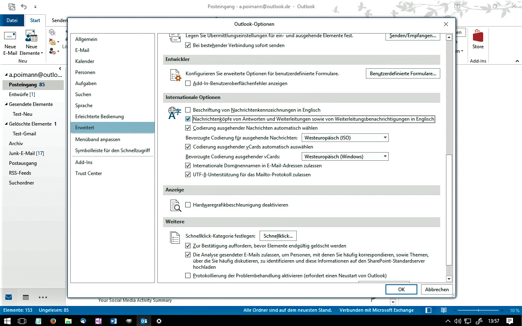Collapse the folder pane chevron
Image resolution: width=522 pixels, height=326 pixels.
[x=60, y=69]
